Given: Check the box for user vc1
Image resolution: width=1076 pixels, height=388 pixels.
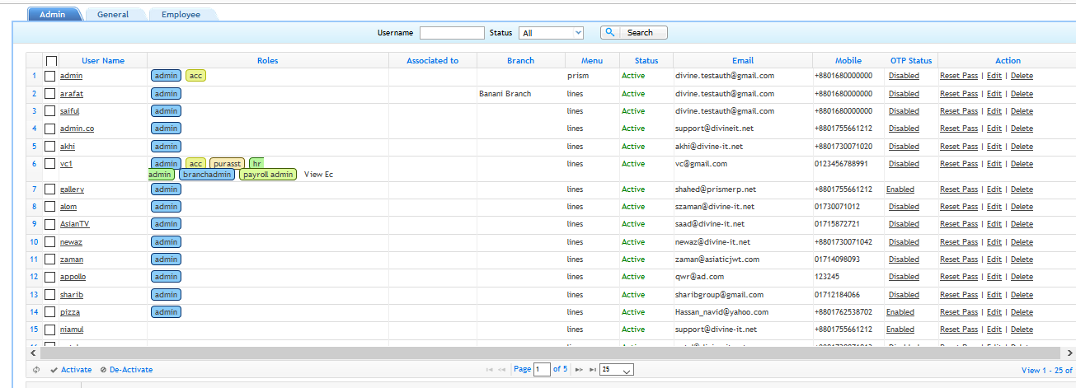Looking at the screenshot, I should (x=49, y=164).
